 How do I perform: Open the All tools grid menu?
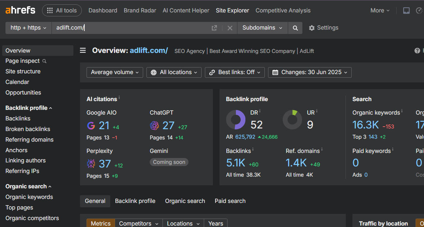[x=62, y=11]
